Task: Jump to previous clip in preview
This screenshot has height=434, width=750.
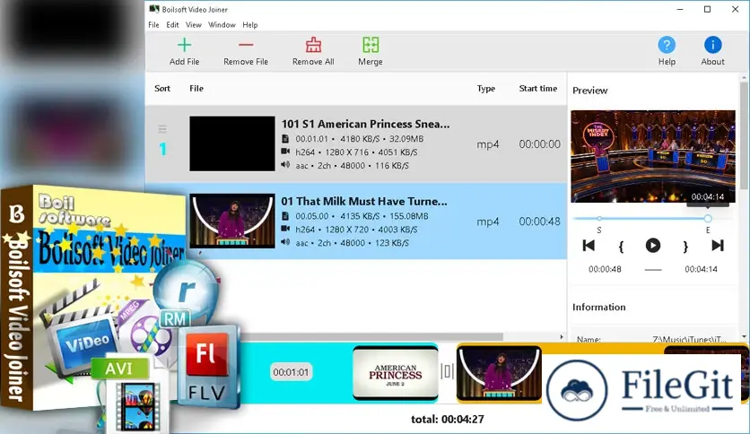Action: 589,246
